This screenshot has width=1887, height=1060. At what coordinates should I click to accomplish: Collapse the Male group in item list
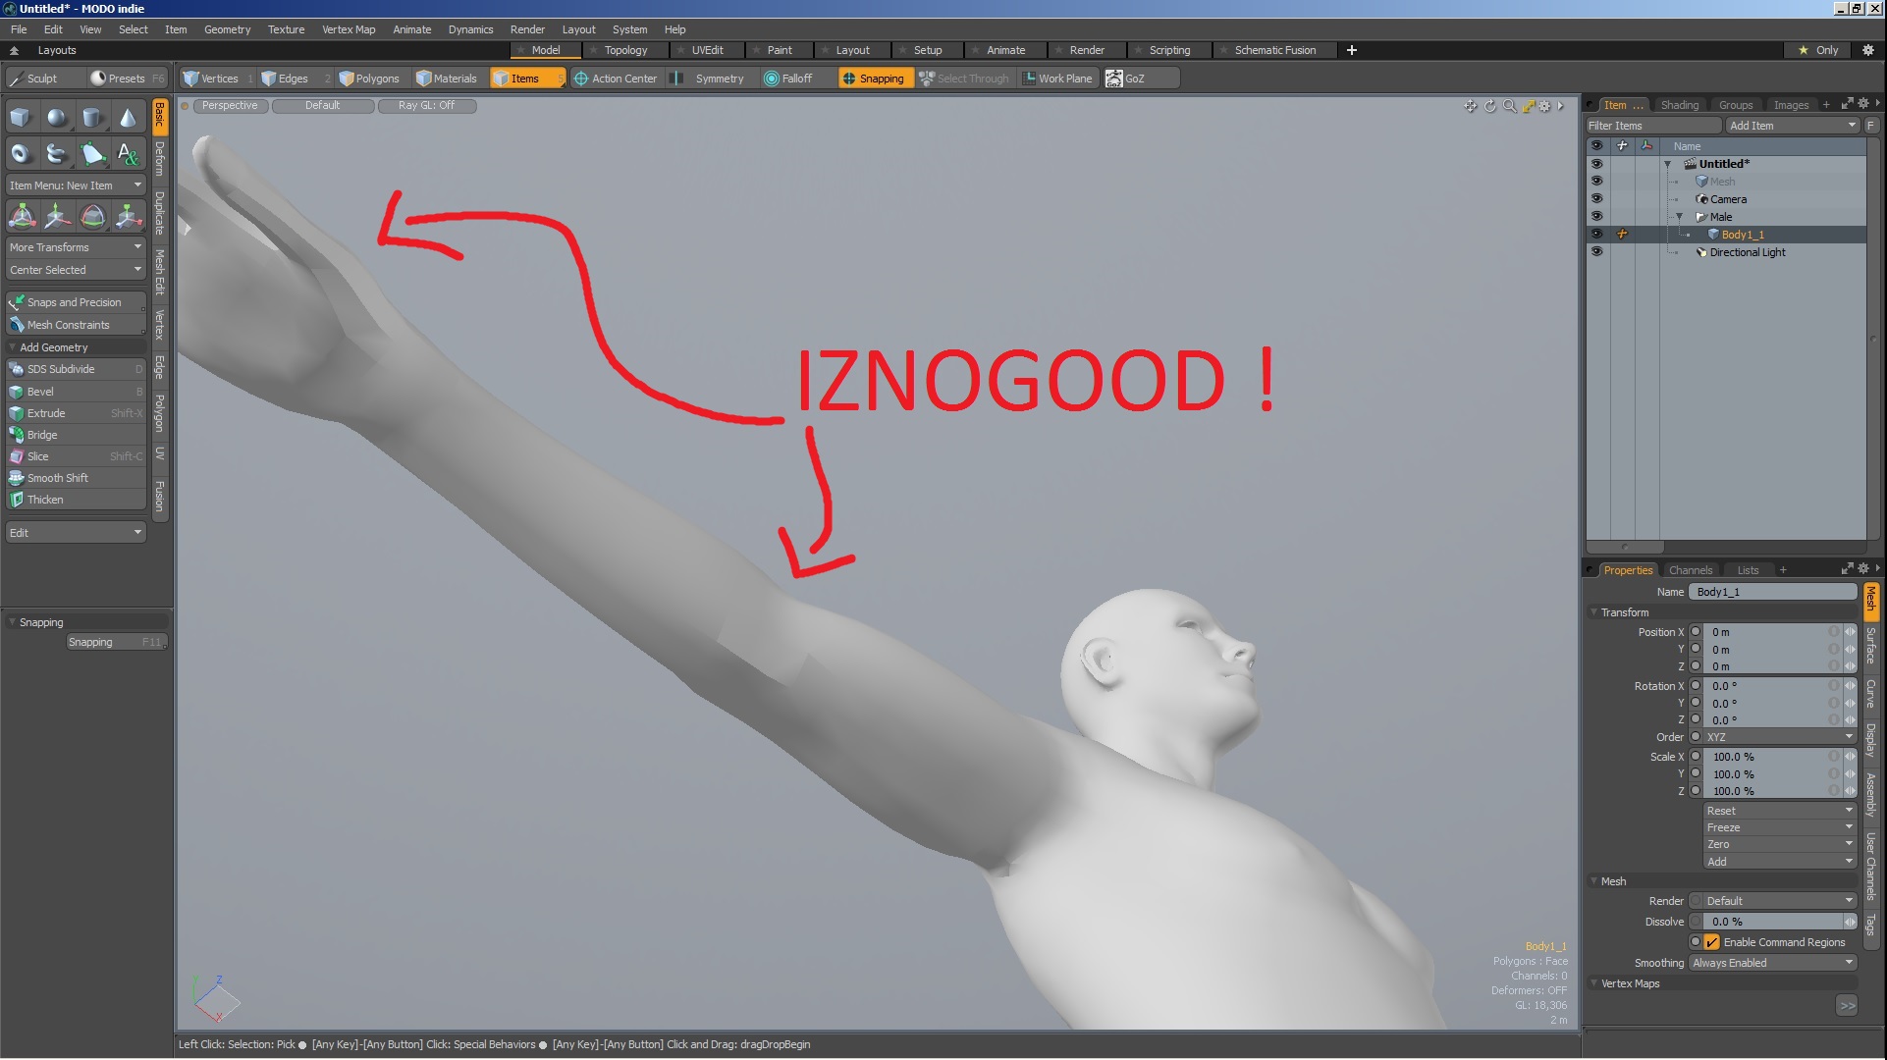[x=1680, y=217]
